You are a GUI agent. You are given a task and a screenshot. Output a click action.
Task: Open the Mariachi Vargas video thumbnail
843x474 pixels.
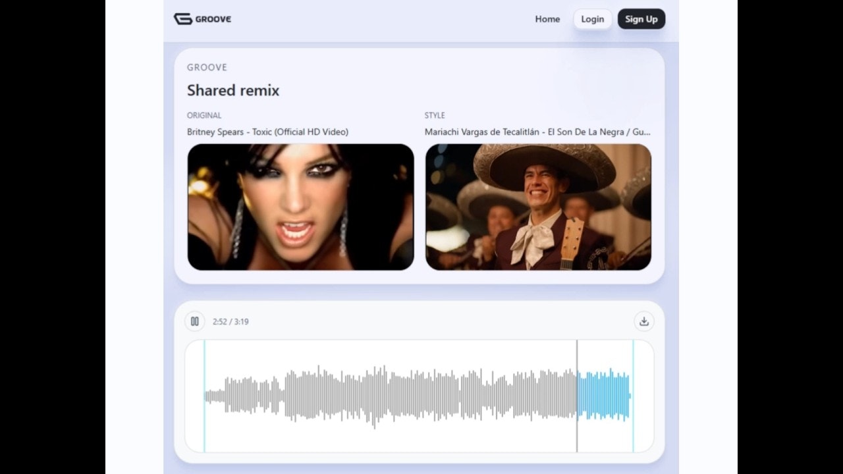[539, 207]
